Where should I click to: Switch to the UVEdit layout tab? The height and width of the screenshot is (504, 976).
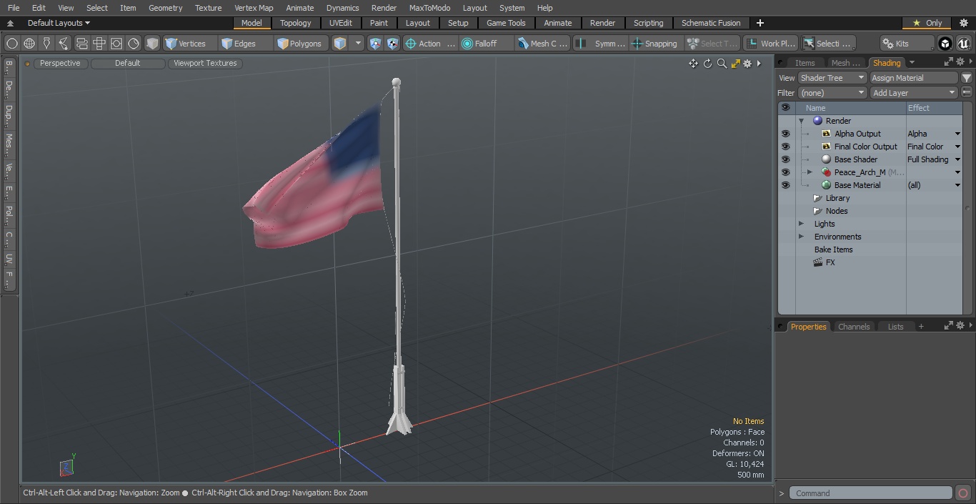click(x=341, y=23)
